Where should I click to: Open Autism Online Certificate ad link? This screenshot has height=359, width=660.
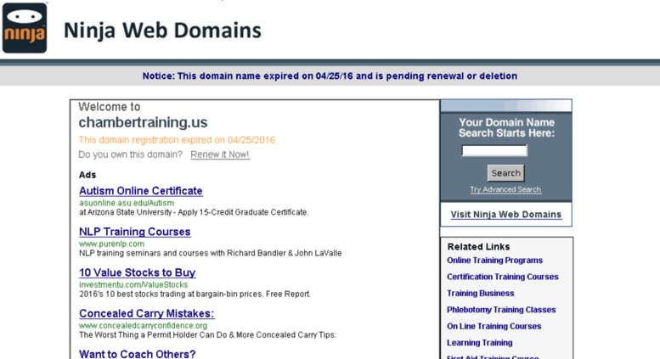[141, 191]
